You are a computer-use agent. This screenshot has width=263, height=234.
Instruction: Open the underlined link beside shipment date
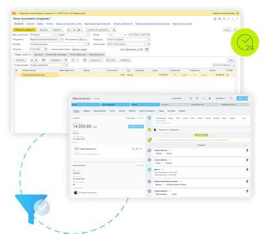click(79, 49)
